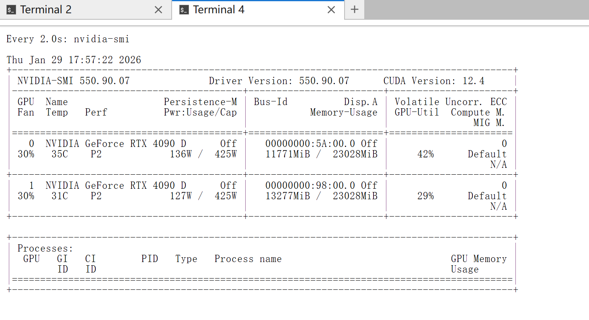This screenshot has height=320, width=589.
Task: Click the 'Driver Version: 550.90.07' text
Action: [x=279, y=81]
